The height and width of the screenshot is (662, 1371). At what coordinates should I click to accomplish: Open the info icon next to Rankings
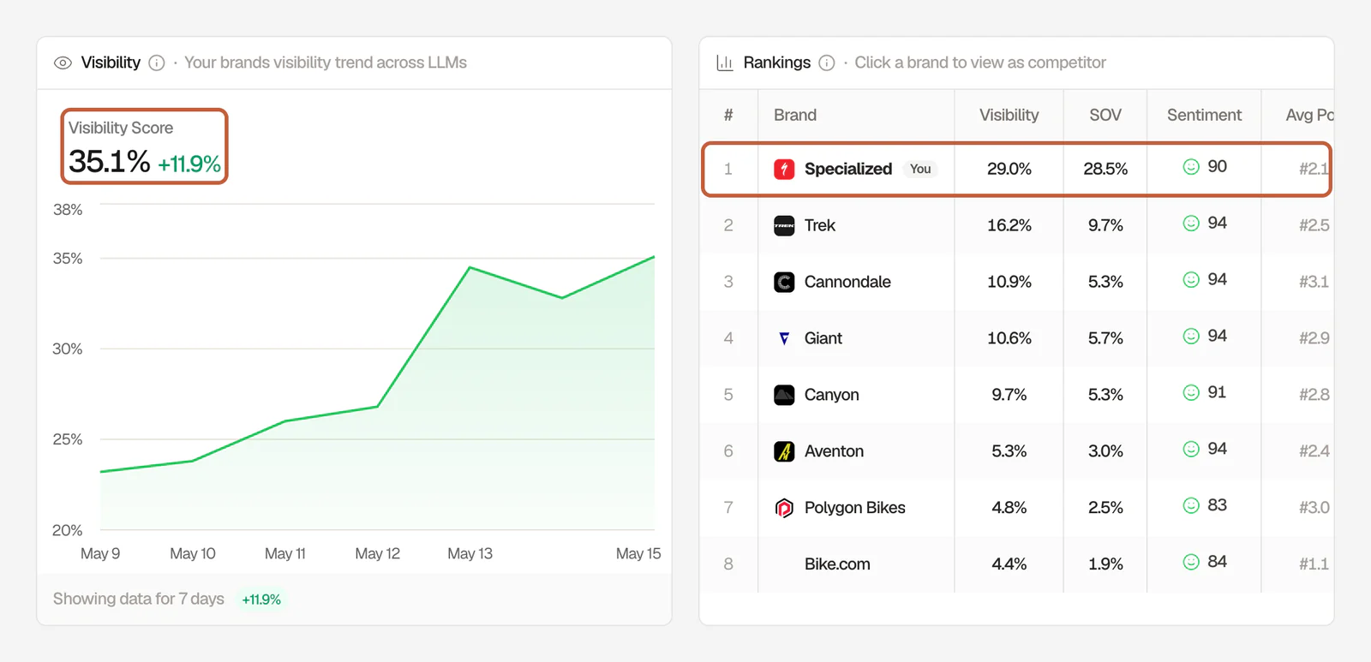[827, 63]
